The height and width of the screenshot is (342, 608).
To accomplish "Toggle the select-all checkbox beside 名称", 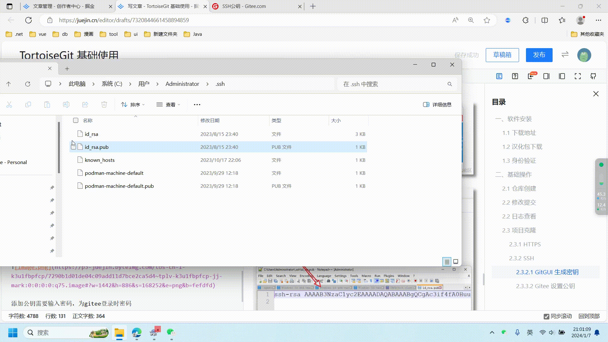I will pos(76,120).
